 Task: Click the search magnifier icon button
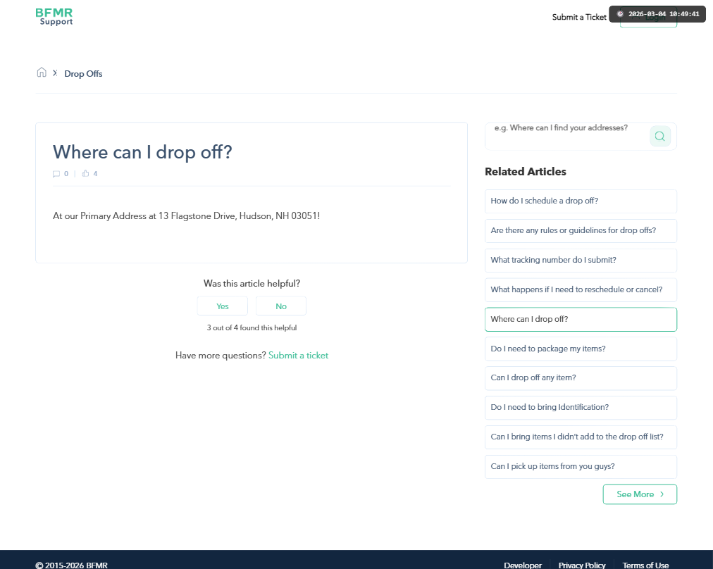pyautogui.click(x=659, y=136)
